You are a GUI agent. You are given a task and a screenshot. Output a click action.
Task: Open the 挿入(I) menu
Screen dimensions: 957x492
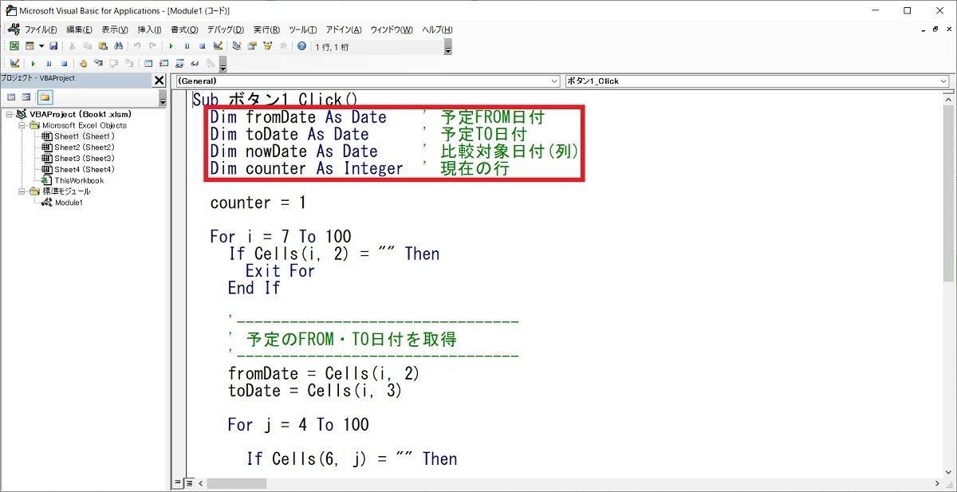149,30
